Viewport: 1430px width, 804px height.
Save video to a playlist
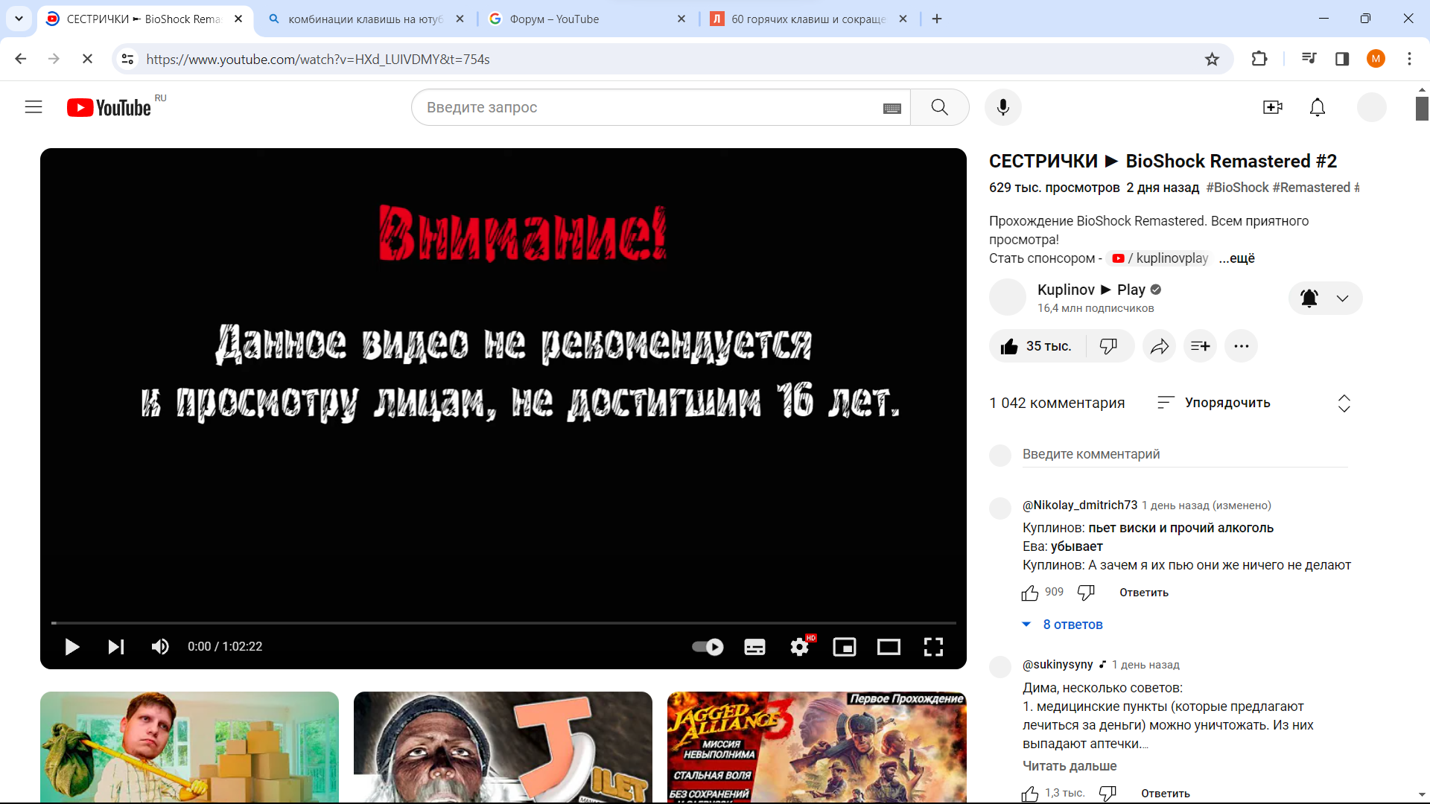coord(1200,346)
